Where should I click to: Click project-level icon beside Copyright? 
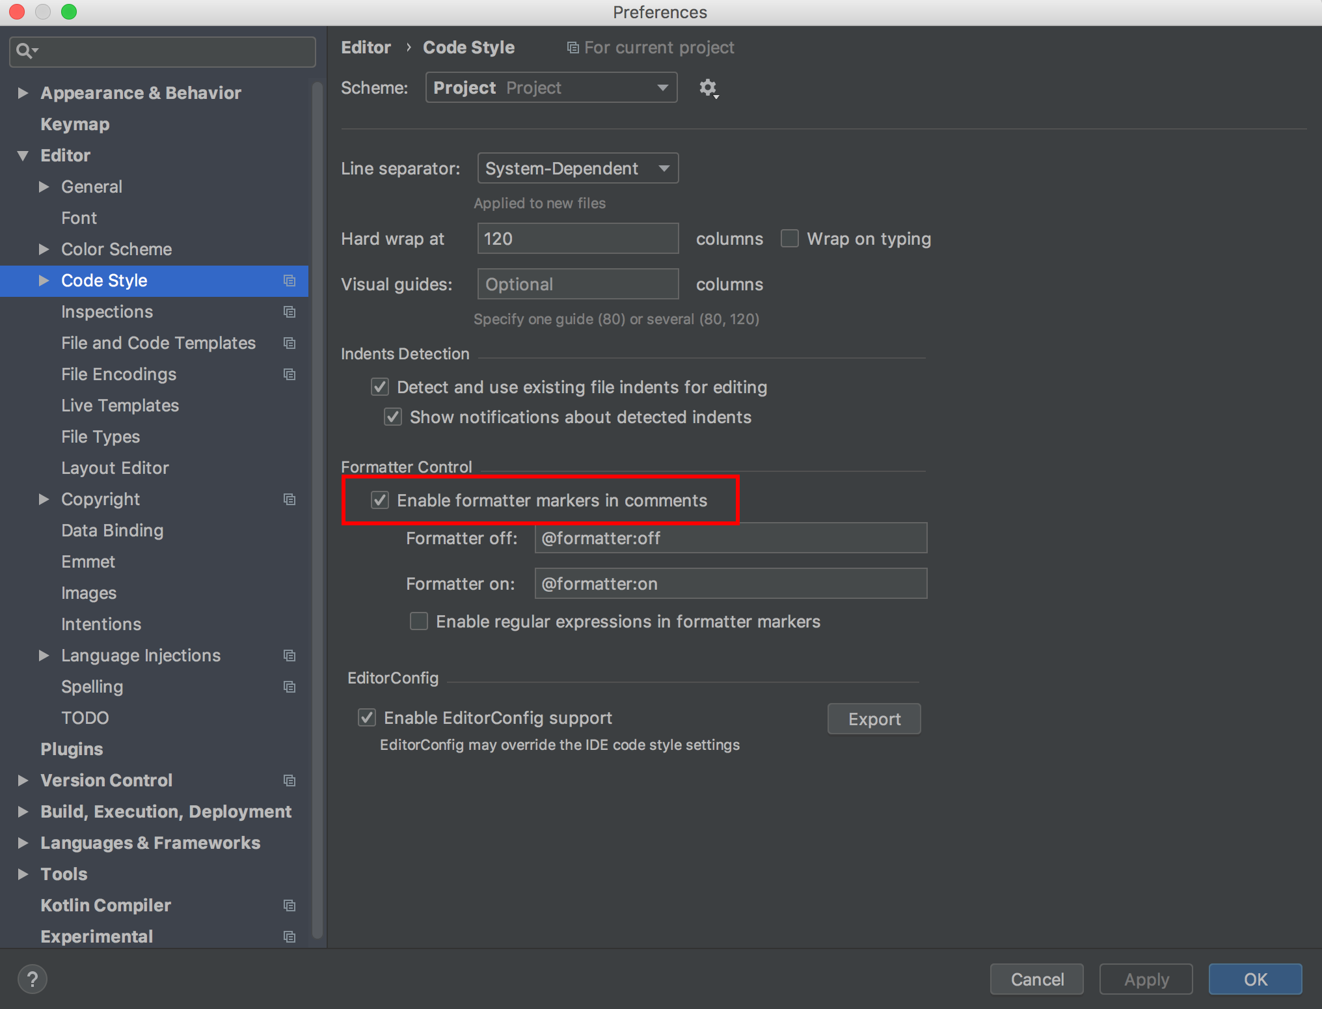click(290, 499)
